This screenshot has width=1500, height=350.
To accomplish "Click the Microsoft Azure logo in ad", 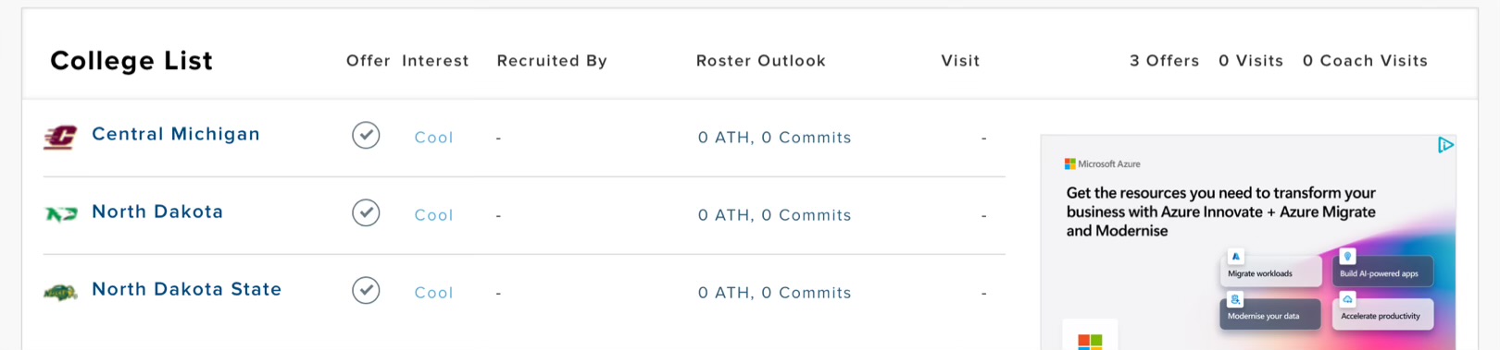I will pyautogui.click(x=1103, y=163).
